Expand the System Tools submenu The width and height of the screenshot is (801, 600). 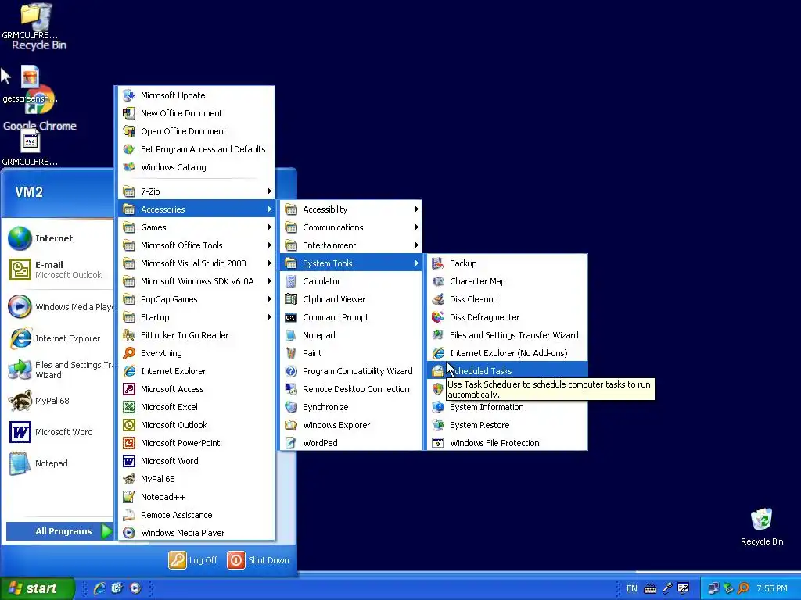pyautogui.click(x=351, y=263)
